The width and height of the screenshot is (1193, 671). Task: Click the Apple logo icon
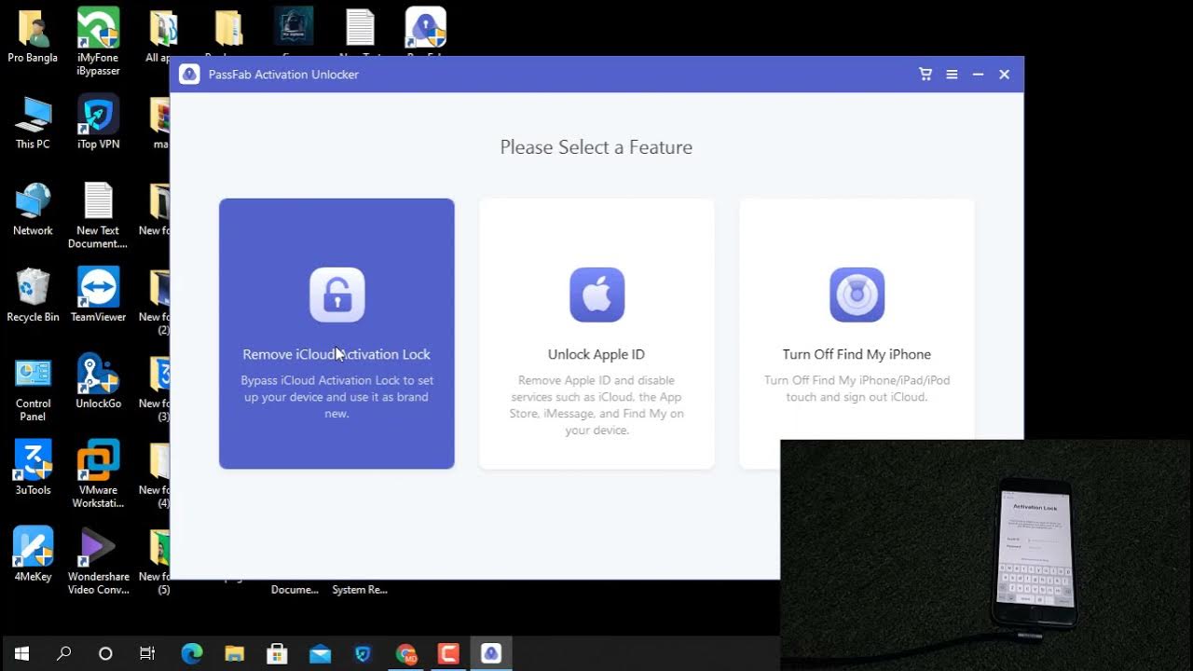pyautogui.click(x=596, y=294)
